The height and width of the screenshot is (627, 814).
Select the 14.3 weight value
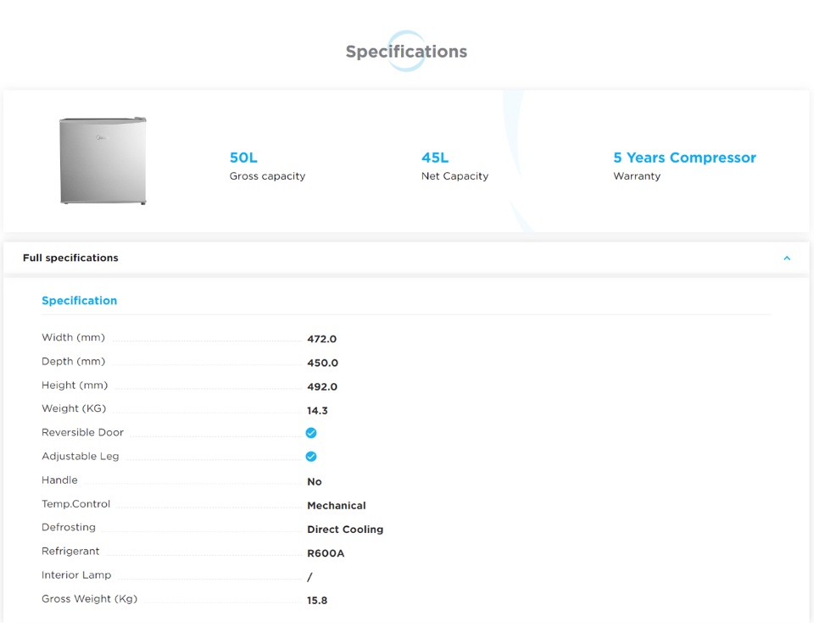coord(317,410)
